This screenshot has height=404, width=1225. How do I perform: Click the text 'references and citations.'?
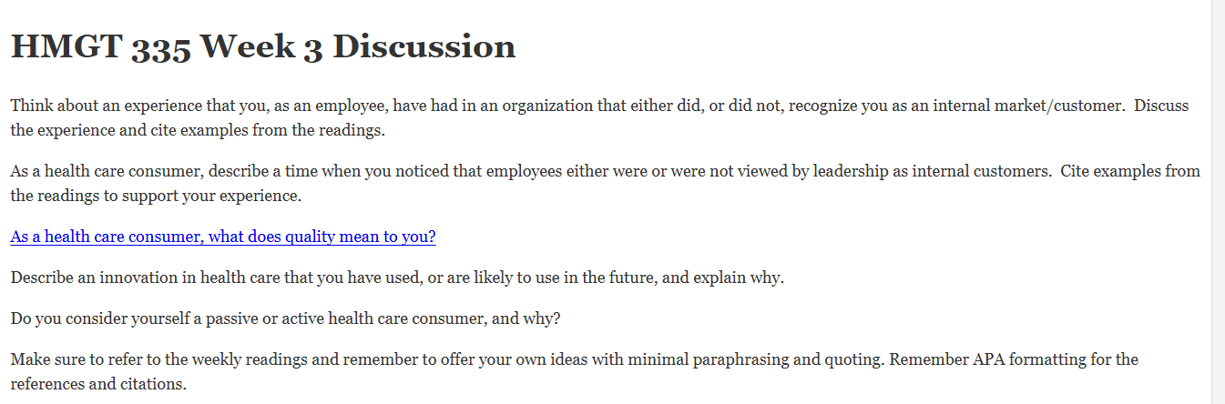tap(98, 384)
